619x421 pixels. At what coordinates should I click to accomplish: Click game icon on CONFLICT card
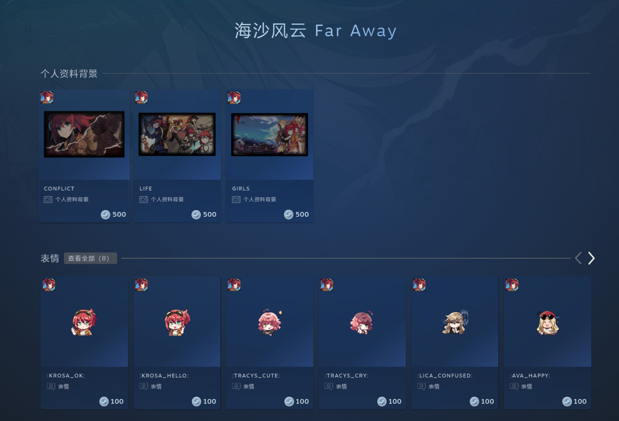coord(47,97)
